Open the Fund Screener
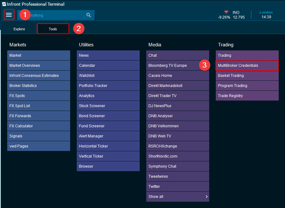285x208 pixels. [x=108, y=126]
